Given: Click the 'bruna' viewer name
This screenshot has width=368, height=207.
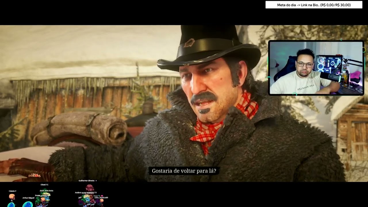Looking at the screenshot, I should pyautogui.click(x=37, y=195).
